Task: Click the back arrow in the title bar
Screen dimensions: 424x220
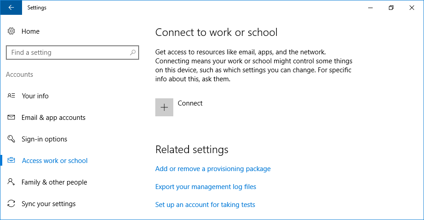Action: (11, 8)
